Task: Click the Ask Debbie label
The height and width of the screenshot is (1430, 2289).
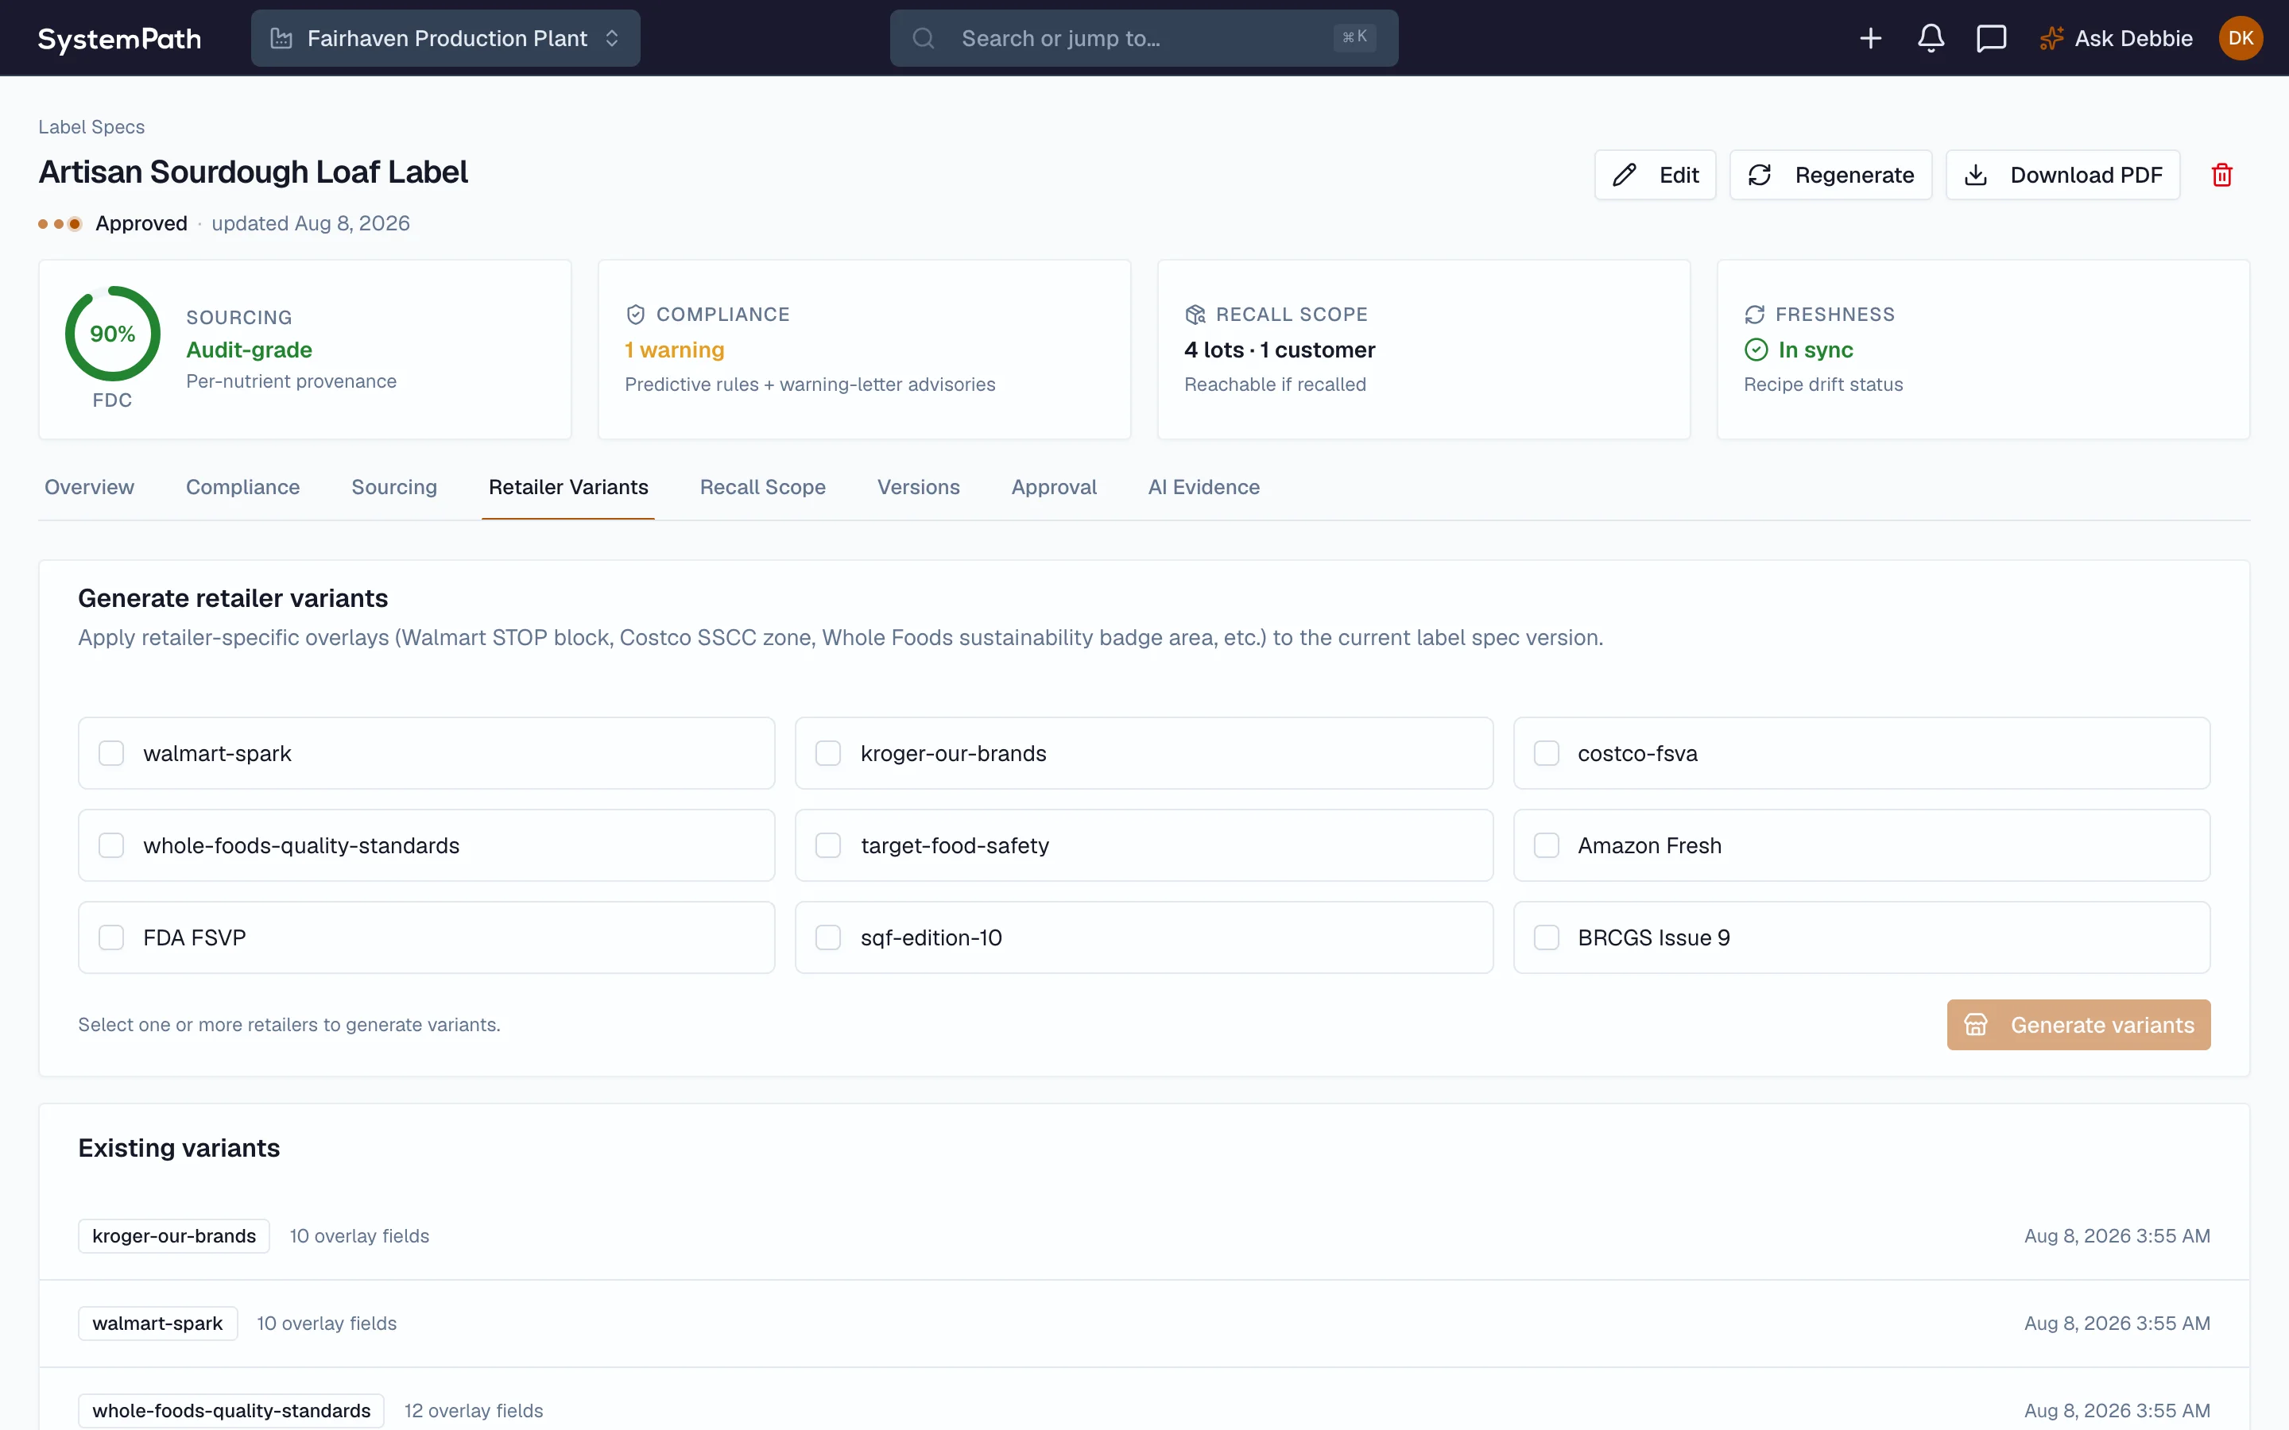Action: click(x=2133, y=38)
